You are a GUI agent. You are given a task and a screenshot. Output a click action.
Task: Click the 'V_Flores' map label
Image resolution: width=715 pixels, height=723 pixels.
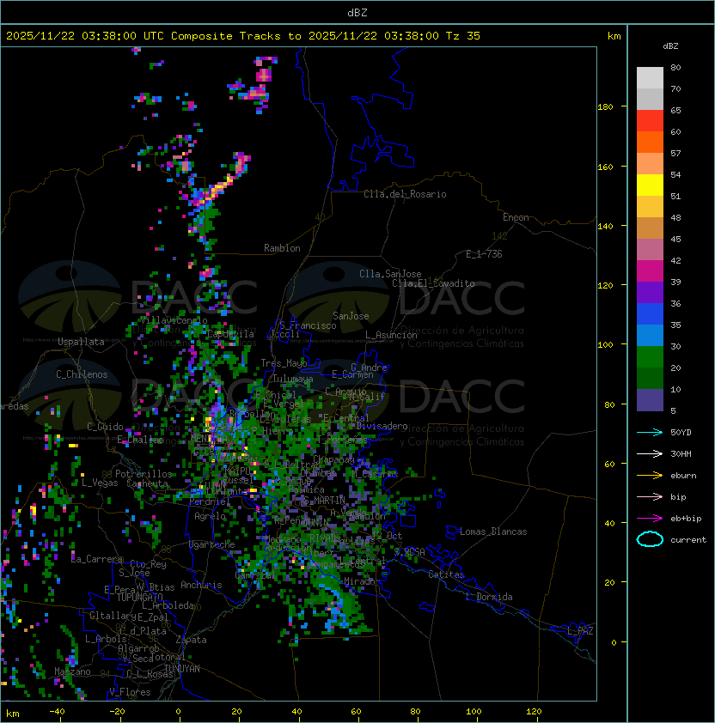coord(130,692)
